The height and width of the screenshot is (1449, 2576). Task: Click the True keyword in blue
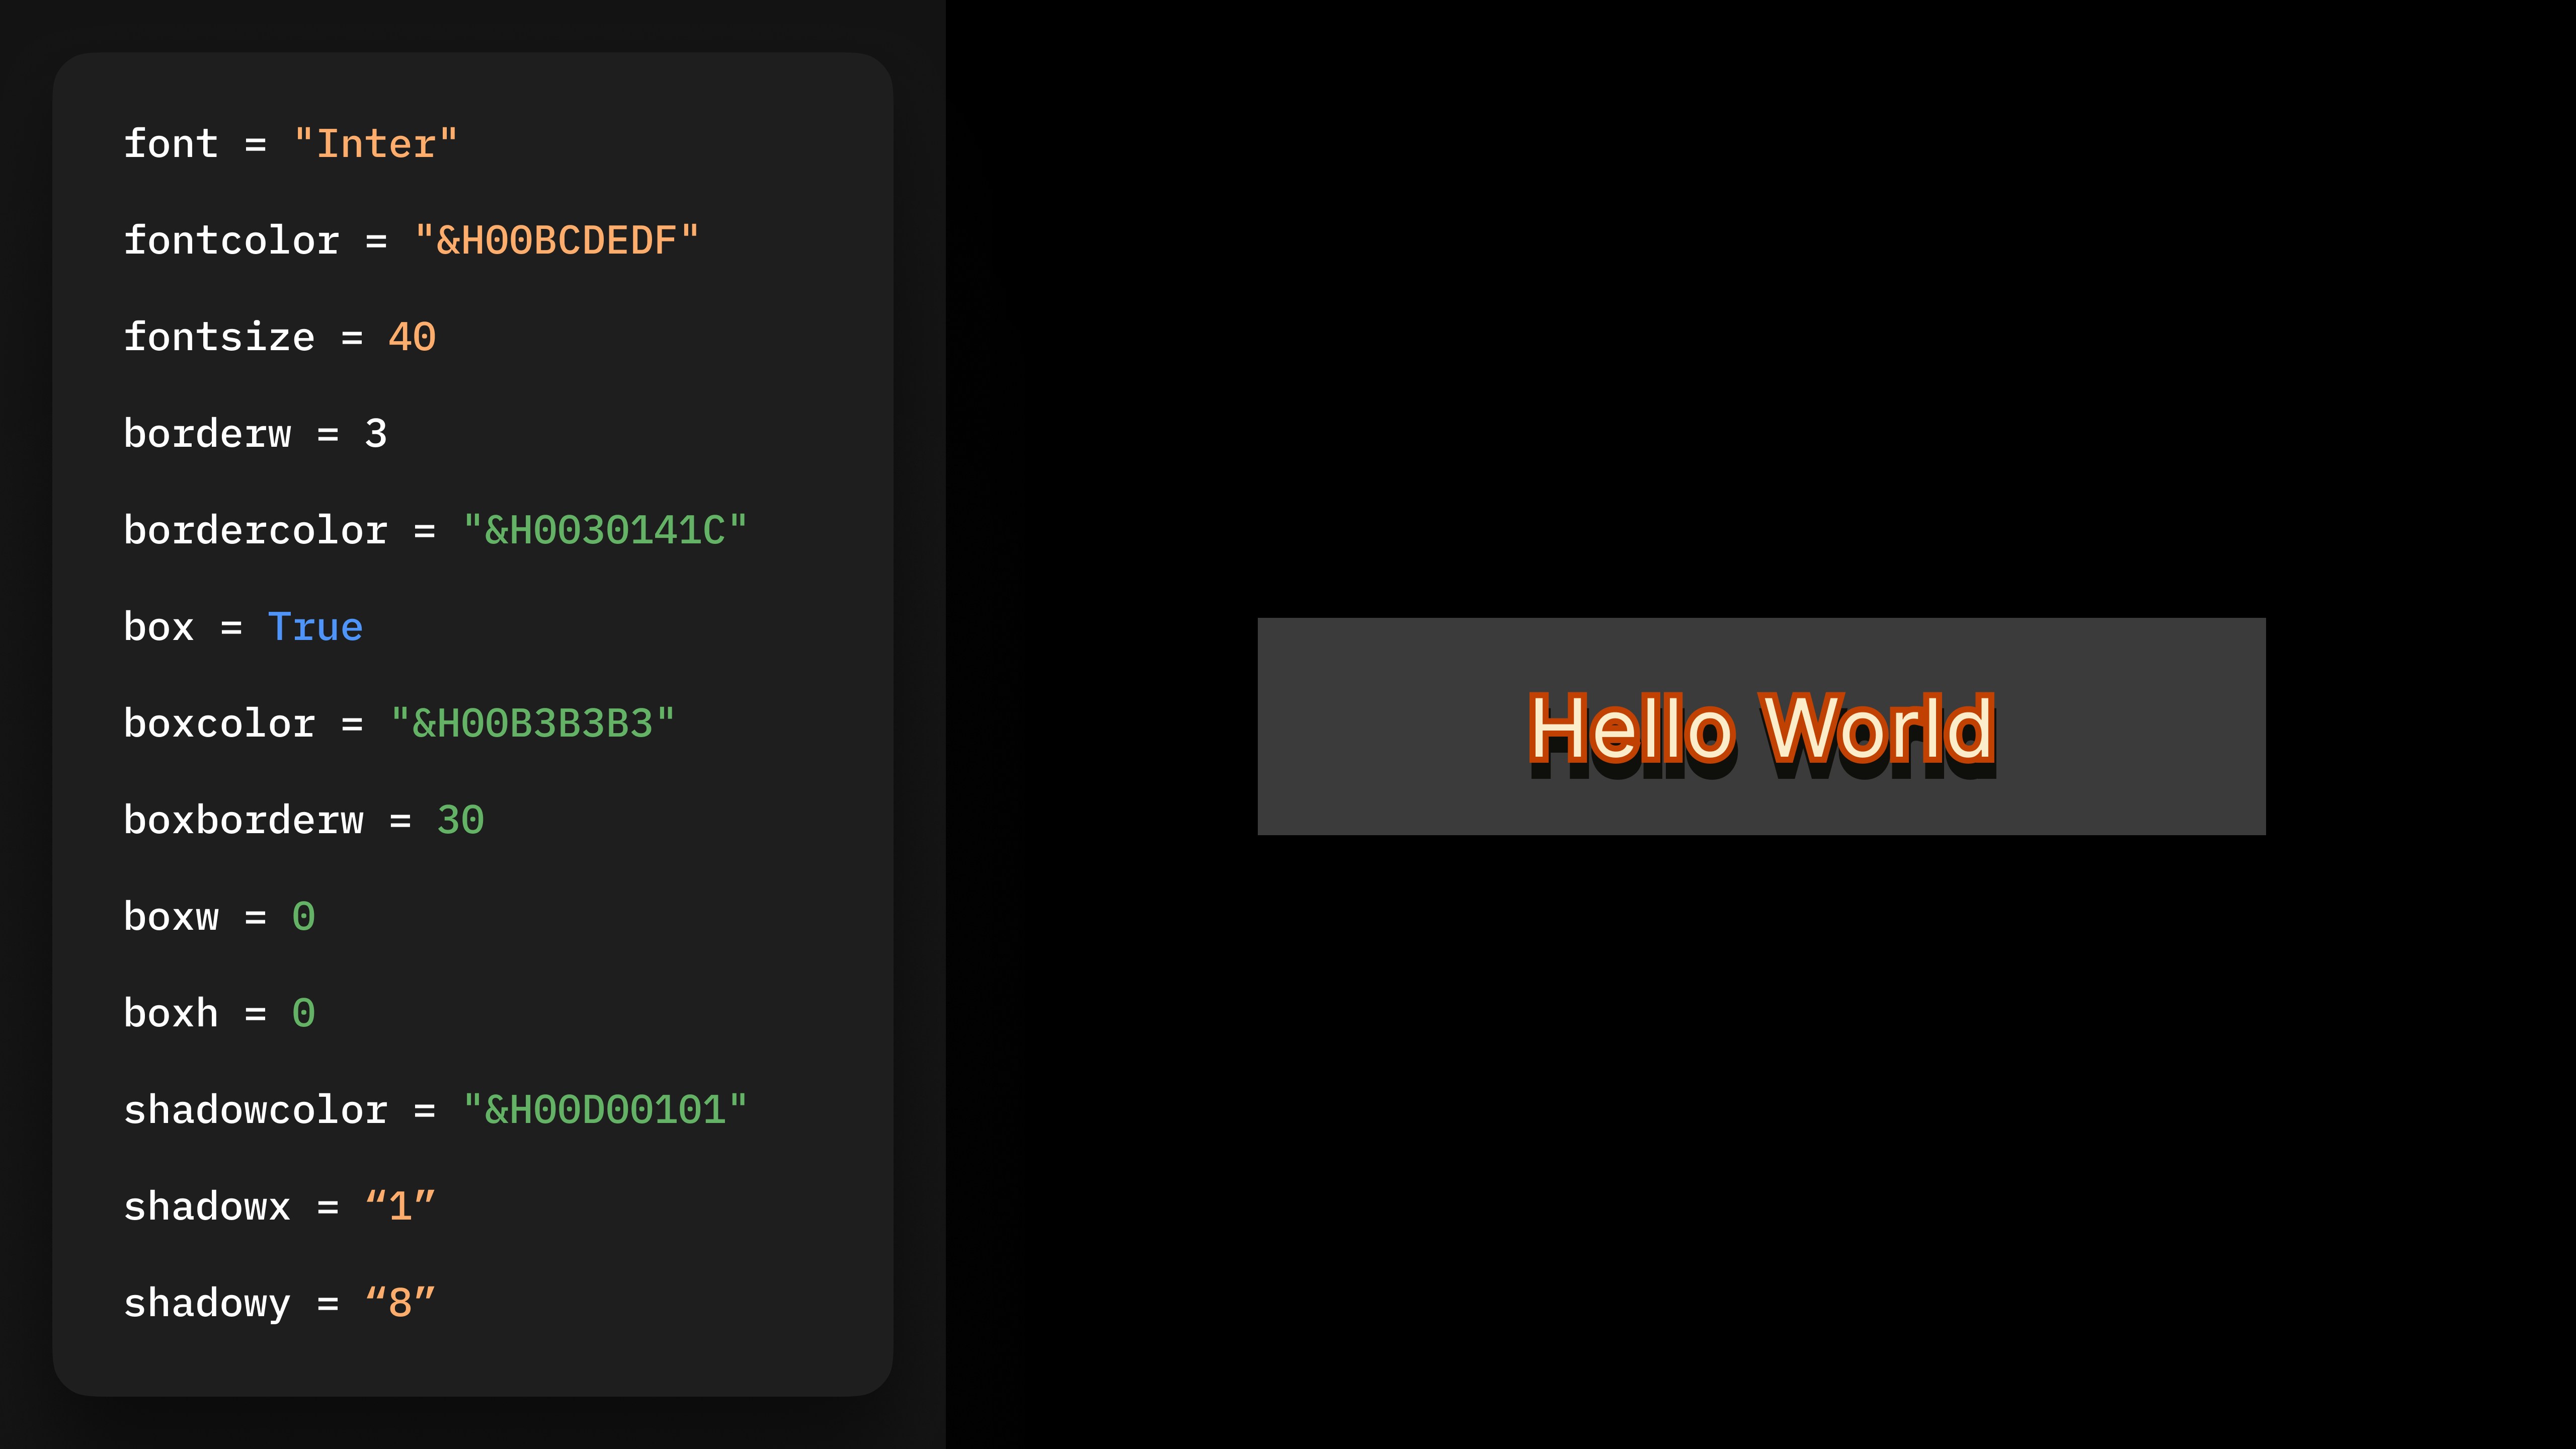(315, 626)
